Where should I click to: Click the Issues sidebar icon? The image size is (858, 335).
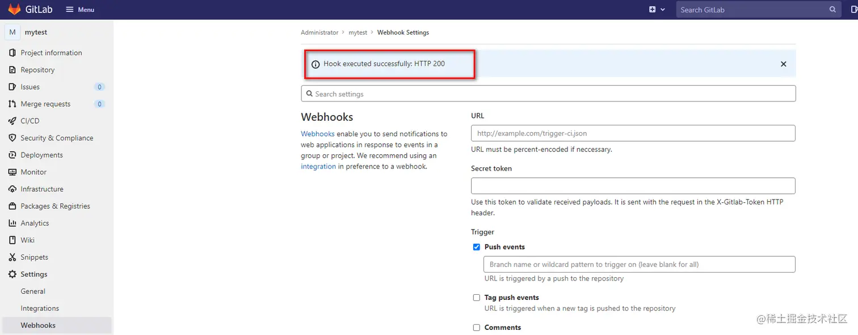click(x=12, y=87)
